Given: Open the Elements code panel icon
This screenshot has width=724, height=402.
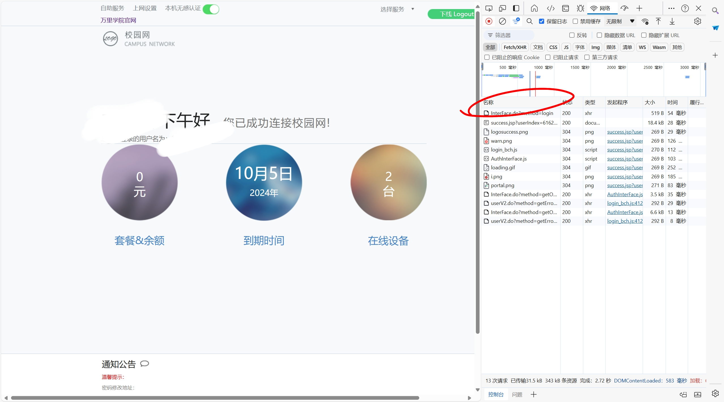Looking at the screenshot, I should 550,8.
